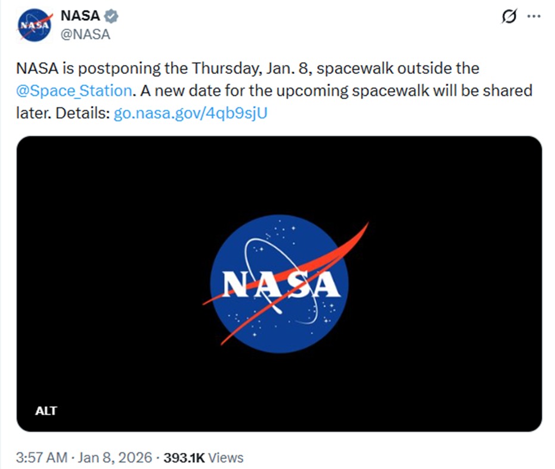
Task: Open the three-dot More options menu
Action: pyautogui.click(x=534, y=17)
